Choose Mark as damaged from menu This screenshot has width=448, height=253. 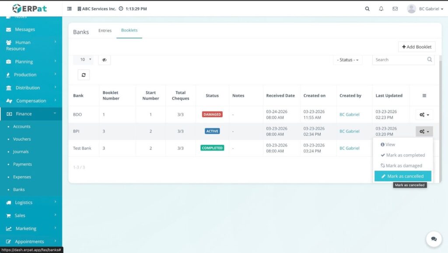401,166
